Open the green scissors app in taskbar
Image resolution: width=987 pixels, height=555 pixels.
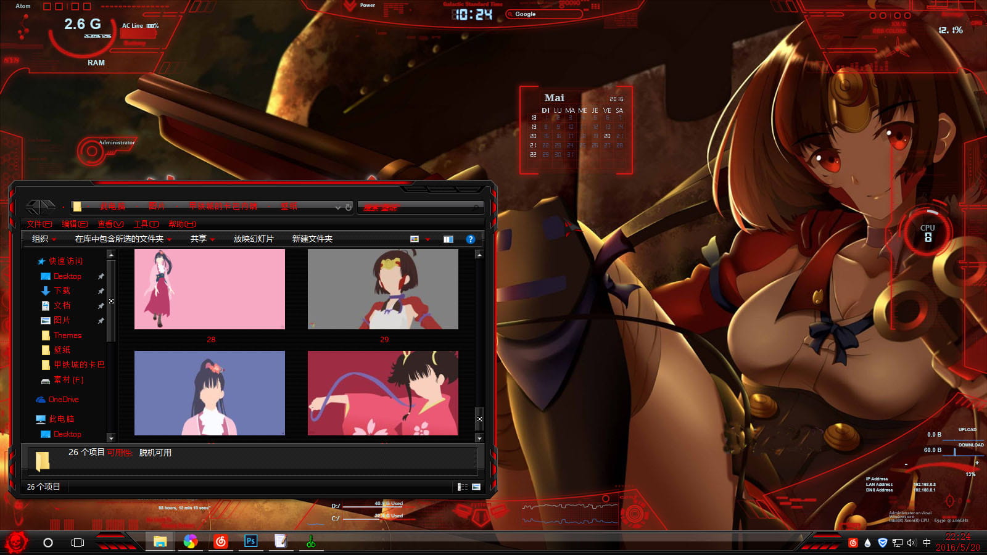tap(311, 541)
